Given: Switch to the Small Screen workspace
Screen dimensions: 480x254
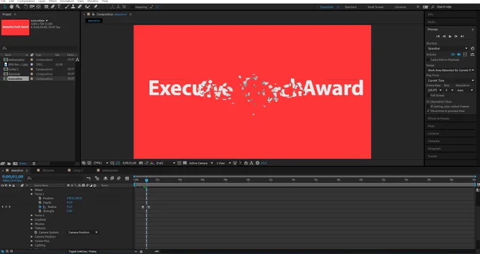Looking at the screenshot, I should tap(376, 7).
